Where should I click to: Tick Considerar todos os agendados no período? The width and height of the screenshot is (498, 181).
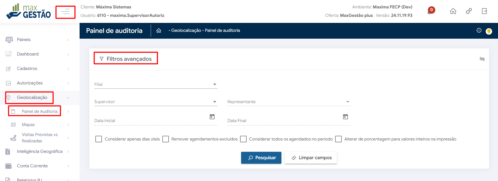243,139
